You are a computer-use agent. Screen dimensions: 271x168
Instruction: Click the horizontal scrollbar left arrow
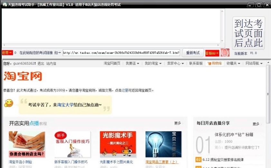pos(4,45)
